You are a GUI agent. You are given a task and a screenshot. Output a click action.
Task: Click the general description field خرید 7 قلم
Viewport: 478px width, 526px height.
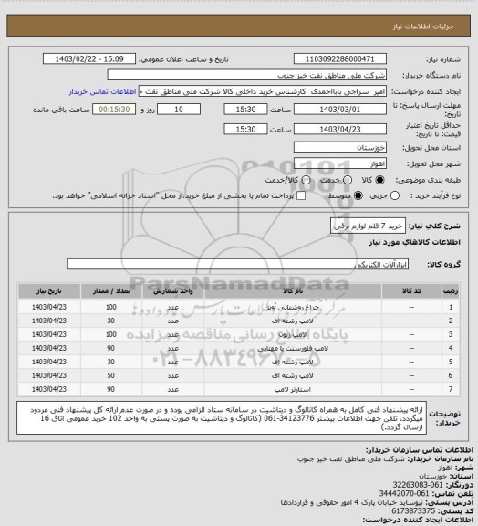368,226
